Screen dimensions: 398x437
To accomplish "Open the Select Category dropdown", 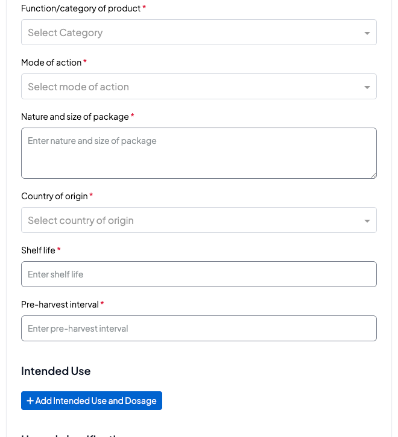I will click(193, 33).
